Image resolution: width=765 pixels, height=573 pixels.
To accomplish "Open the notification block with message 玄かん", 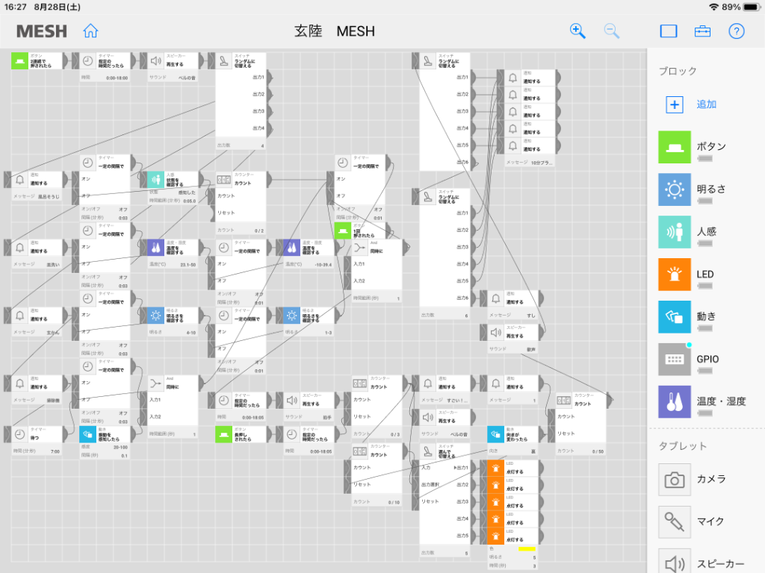I will 37,316.
